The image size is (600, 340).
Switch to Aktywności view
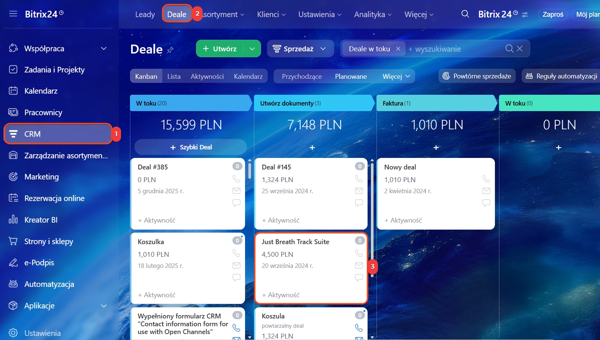click(207, 76)
